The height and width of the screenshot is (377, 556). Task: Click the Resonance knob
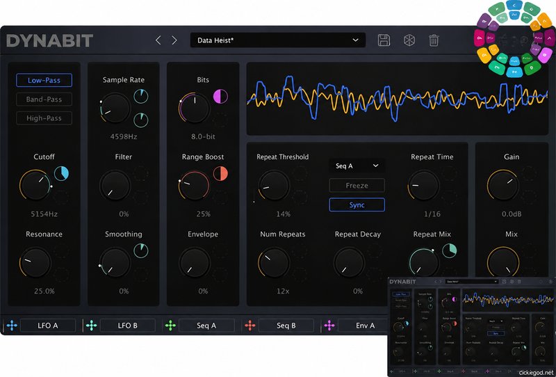pyautogui.click(x=35, y=263)
